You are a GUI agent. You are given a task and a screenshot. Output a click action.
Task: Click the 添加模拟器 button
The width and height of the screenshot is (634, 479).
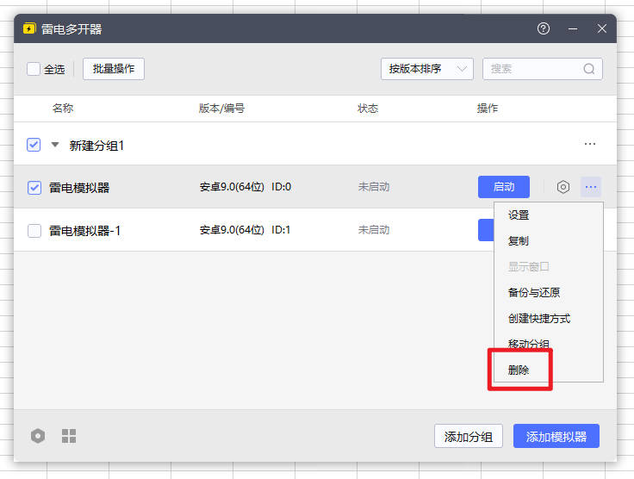click(x=556, y=436)
